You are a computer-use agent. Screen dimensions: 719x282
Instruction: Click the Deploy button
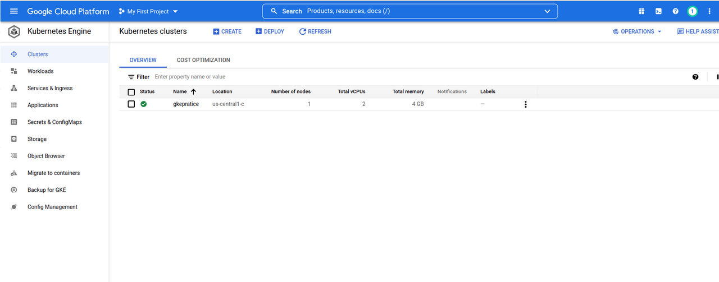(x=270, y=31)
